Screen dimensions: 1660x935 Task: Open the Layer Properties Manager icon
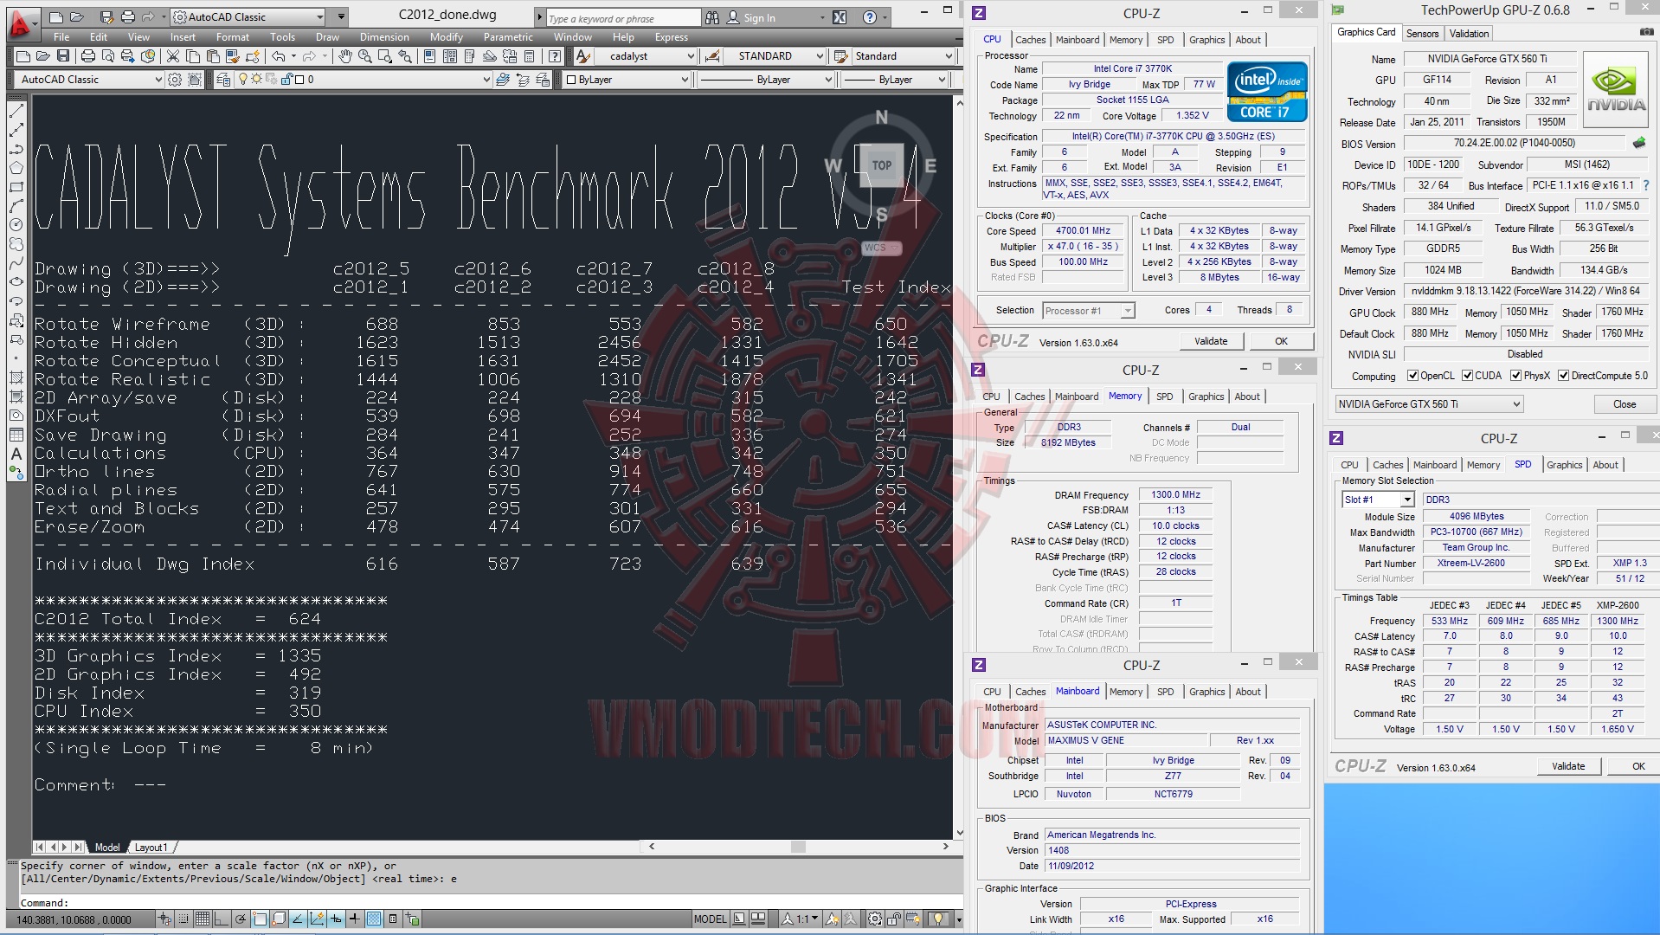point(223,80)
